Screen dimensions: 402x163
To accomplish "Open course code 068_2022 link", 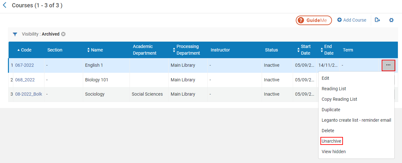I will [25, 80].
